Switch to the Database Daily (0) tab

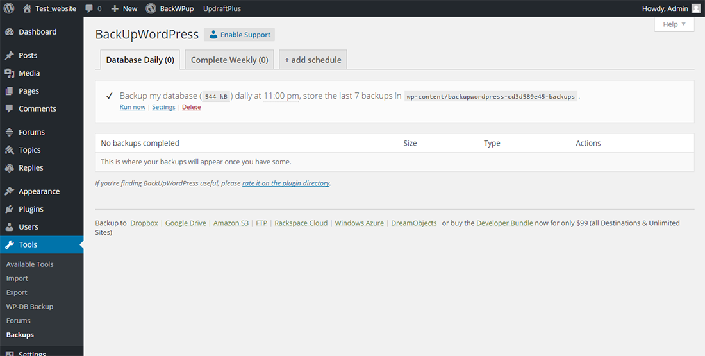[x=140, y=60]
